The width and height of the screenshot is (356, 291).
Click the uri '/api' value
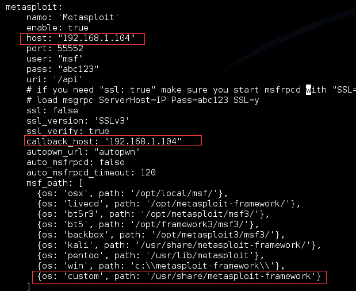[68, 79]
